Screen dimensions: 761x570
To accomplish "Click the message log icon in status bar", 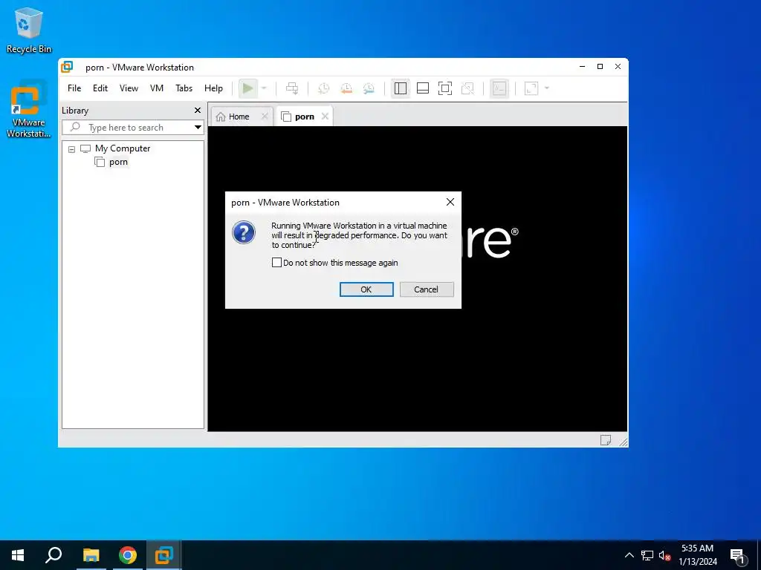I will pyautogui.click(x=605, y=440).
